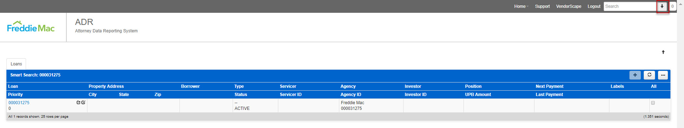
Task: Click the plus button in Smart Search bar
Action: 635,75
